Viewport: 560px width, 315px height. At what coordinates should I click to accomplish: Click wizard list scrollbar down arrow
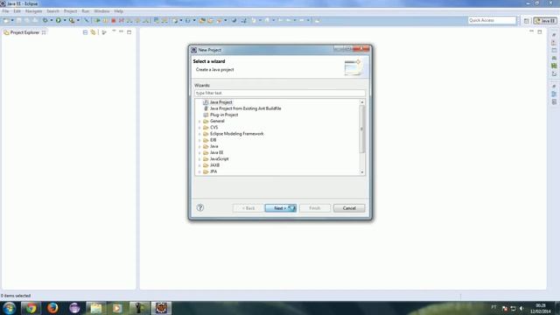click(x=362, y=172)
